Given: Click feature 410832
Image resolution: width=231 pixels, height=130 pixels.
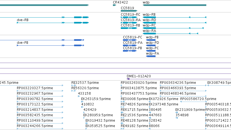Looking at the screenshot, I should 88,104.
